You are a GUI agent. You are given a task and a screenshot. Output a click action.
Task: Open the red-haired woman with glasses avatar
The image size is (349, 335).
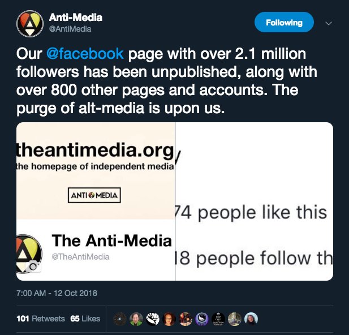169,319
